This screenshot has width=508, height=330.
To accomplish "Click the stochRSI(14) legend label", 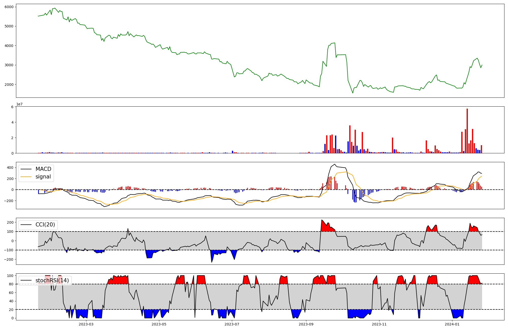I will tap(52, 280).
